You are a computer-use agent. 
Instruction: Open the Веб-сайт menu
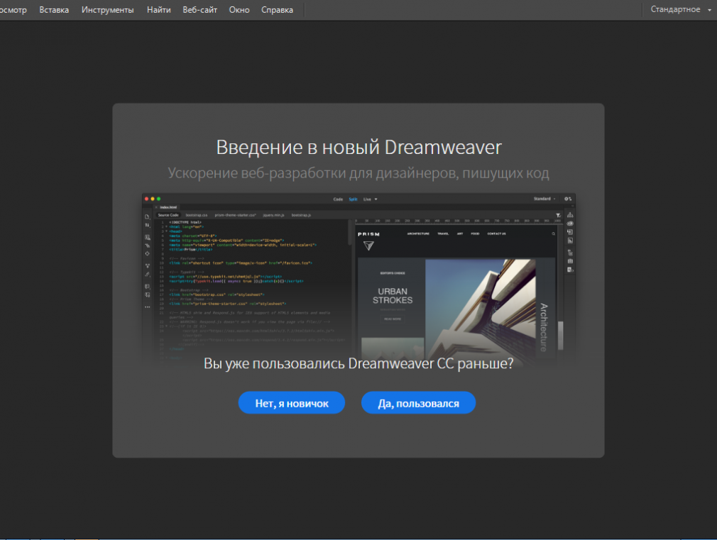coord(199,10)
